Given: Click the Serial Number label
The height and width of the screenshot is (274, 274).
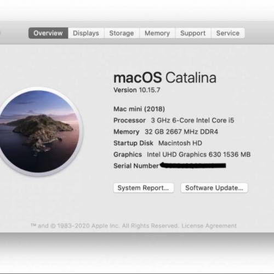Looking at the screenshot, I should (136, 166).
